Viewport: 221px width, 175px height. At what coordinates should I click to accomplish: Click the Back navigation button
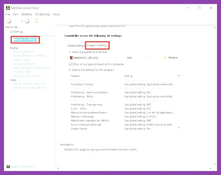(x=9, y=21)
